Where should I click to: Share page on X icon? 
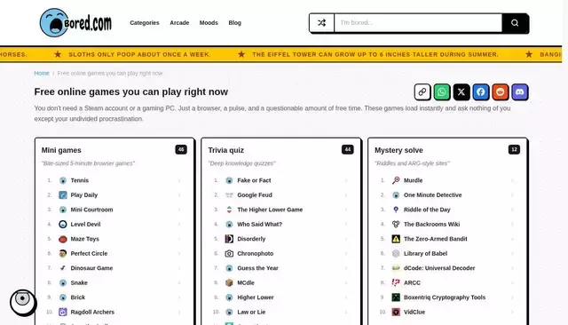click(461, 92)
